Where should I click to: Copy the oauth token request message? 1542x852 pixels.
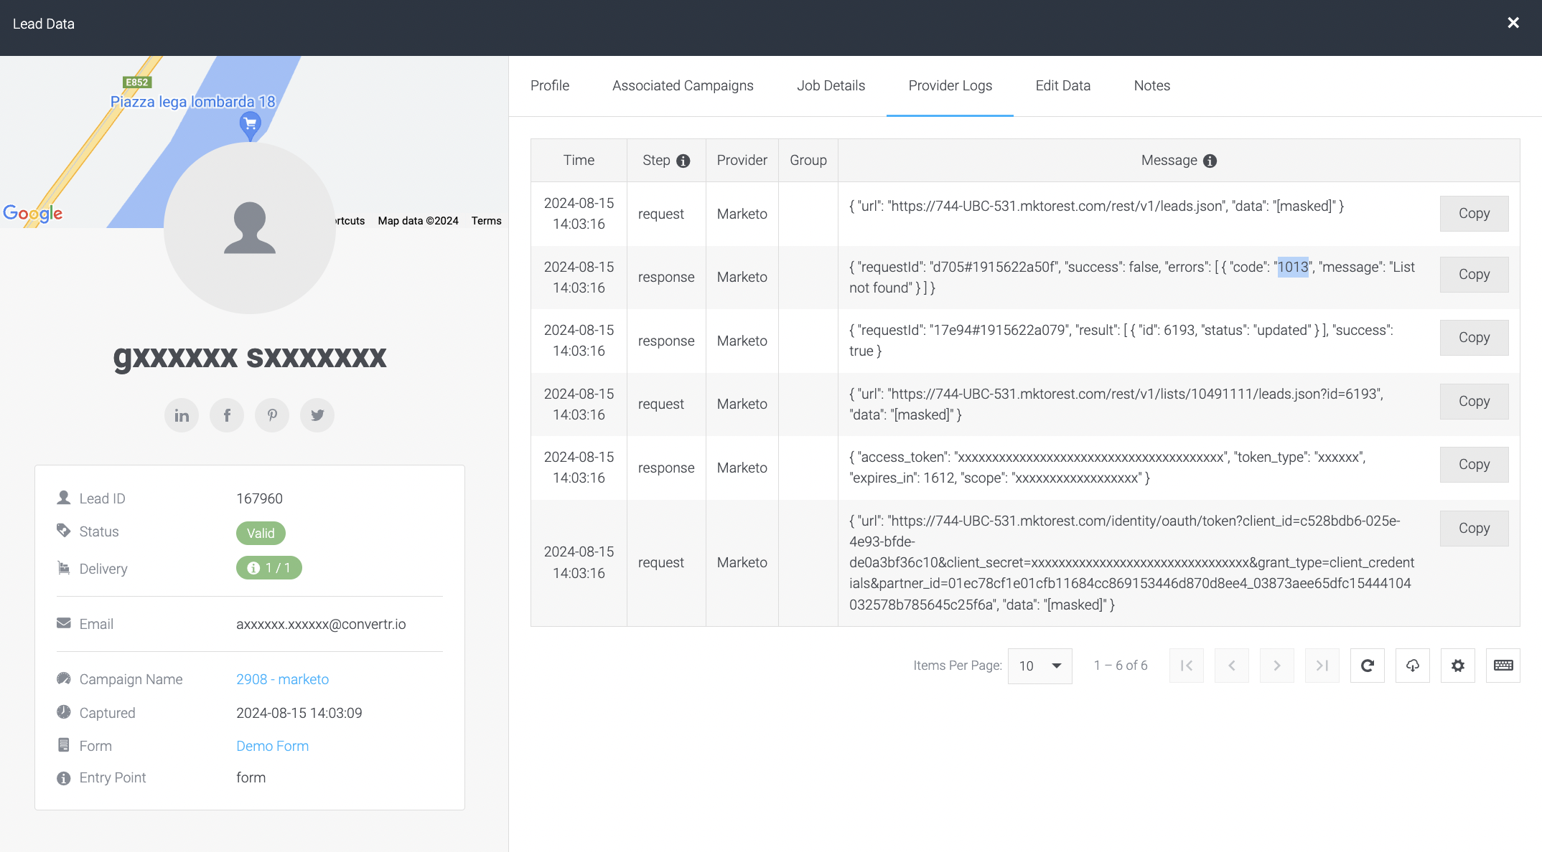tap(1474, 529)
